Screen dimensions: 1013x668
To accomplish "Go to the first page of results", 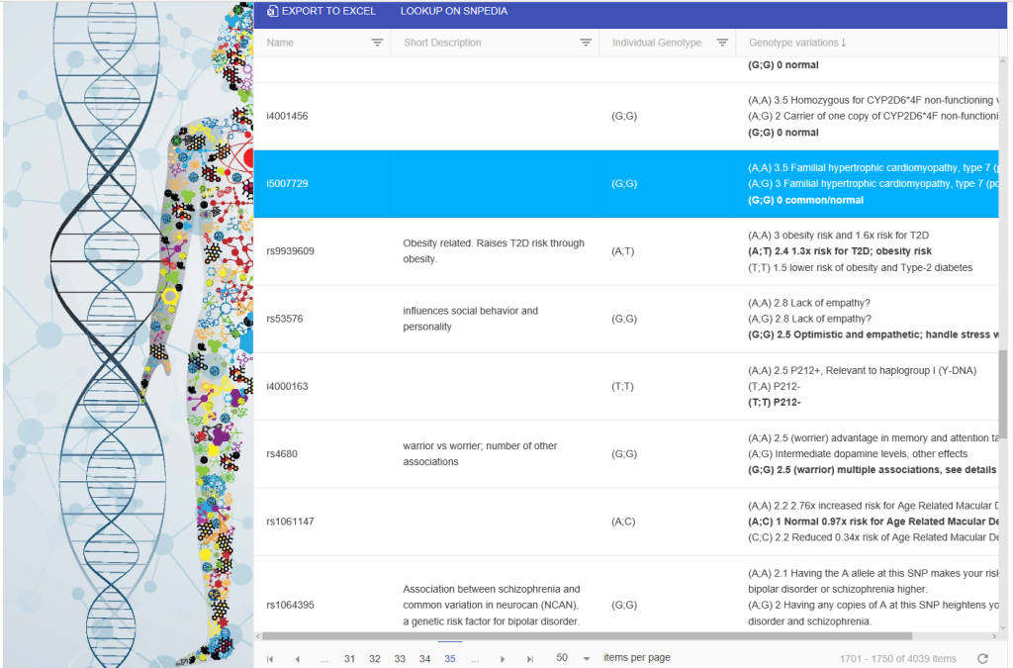I will point(270,659).
